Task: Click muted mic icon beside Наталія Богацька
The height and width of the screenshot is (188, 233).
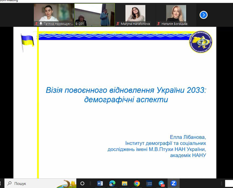Action: click(x=158, y=24)
